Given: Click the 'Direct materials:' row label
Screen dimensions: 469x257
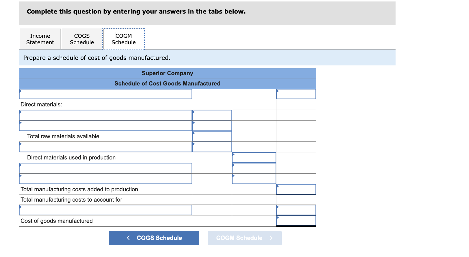Looking at the screenshot, I should [x=41, y=105].
